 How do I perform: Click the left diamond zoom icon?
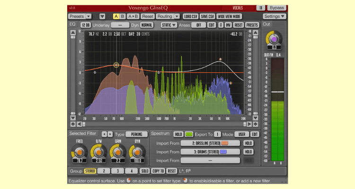tap(73, 124)
